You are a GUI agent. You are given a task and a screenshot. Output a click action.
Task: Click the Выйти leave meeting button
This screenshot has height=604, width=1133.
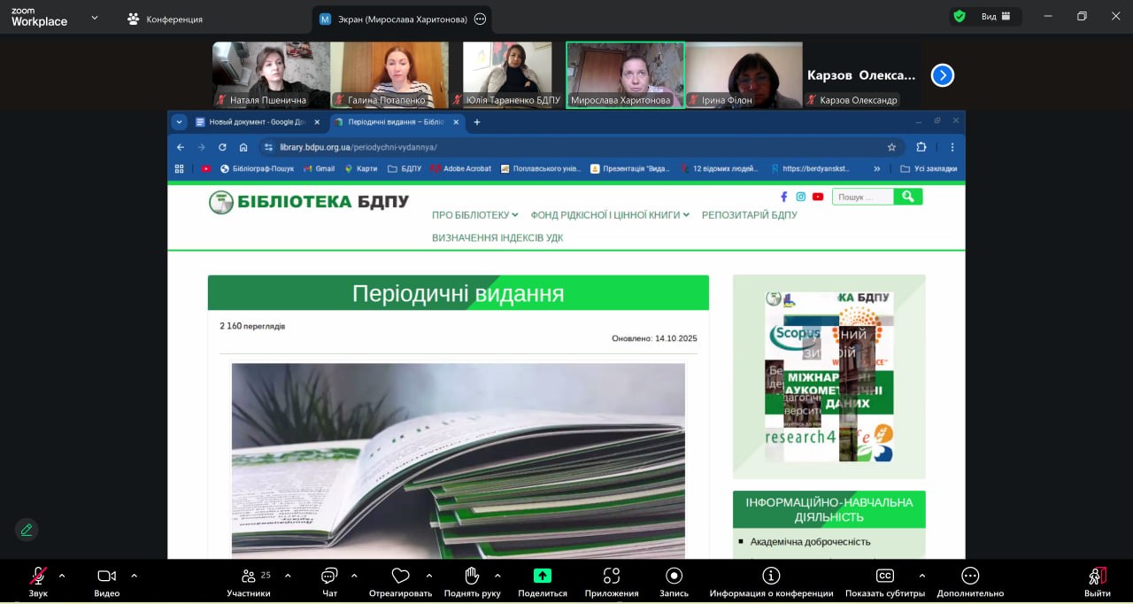click(x=1098, y=580)
